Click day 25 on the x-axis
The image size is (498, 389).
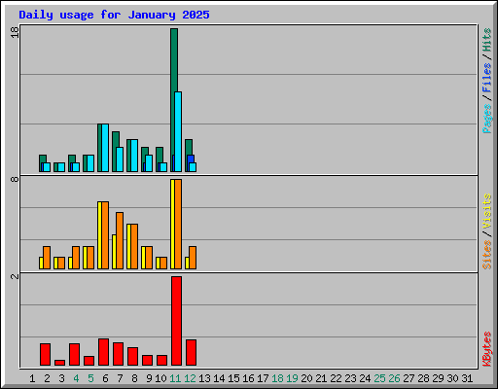[379, 378]
